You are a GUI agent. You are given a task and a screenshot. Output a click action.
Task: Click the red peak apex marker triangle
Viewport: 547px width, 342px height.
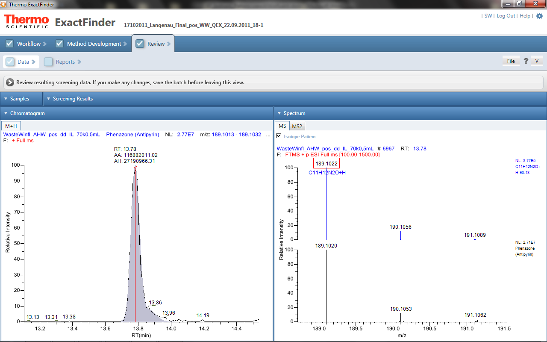[x=135, y=168]
